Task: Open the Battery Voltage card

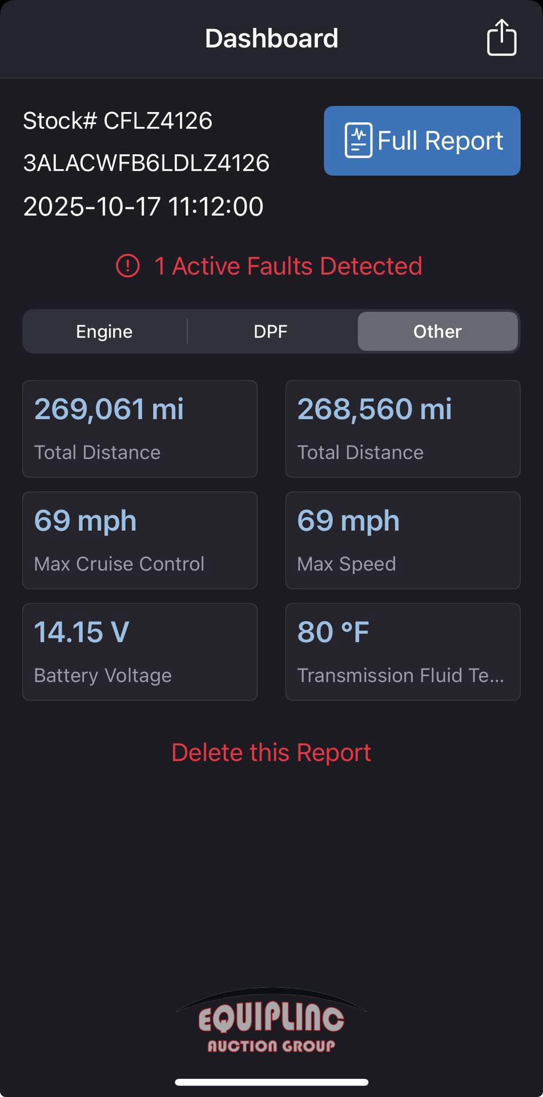Action: (x=140, y=651)
